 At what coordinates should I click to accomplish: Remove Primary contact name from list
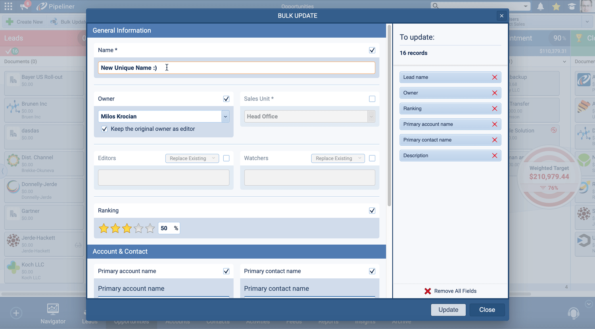pos(494,140)
